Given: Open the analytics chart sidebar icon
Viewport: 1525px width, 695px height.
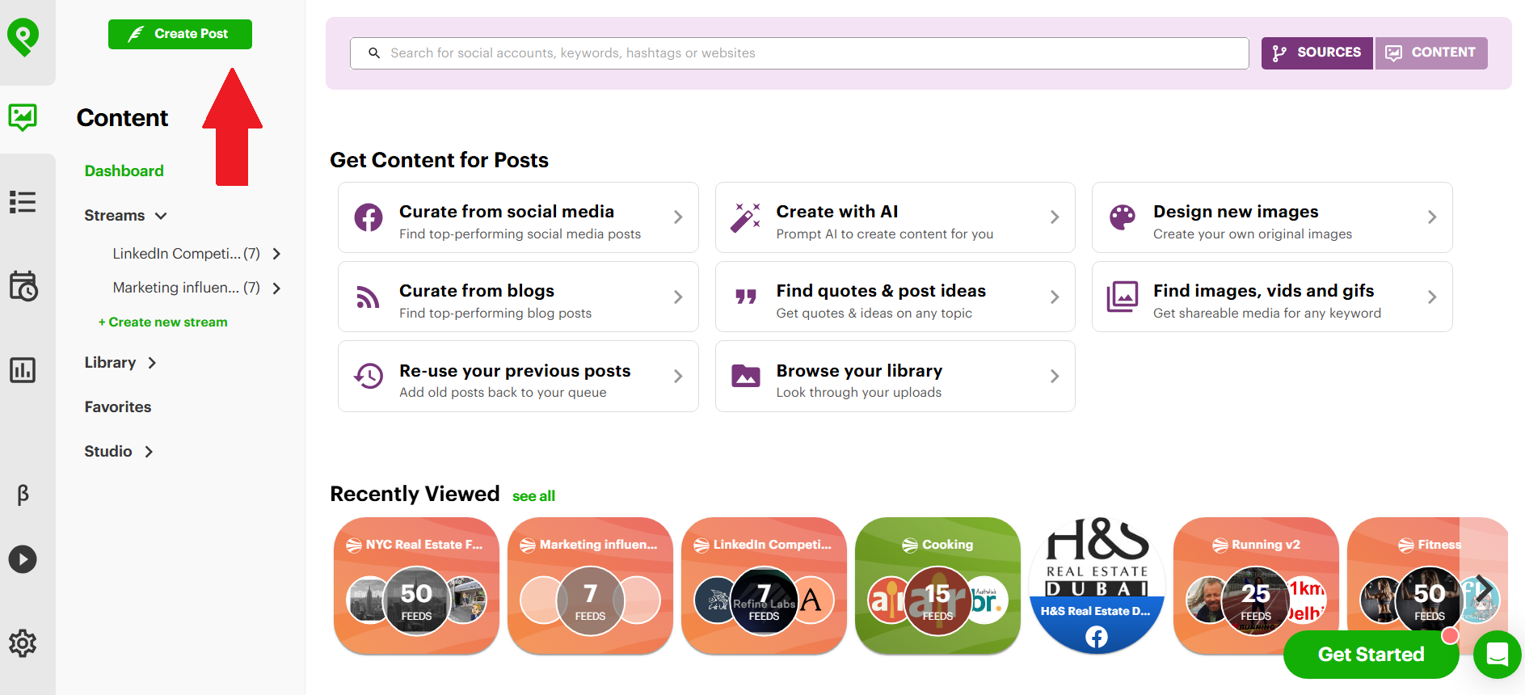Looking at the screenshot, I should [x=23, y=370].
